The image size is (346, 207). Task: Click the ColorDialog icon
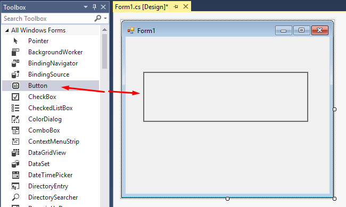click(x=15, y=119)
